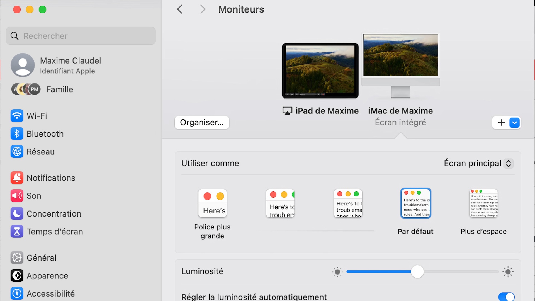Click the iMac de Maxime label
The width and height of the screenshot is (535, 301).
(x=400, y=111)
